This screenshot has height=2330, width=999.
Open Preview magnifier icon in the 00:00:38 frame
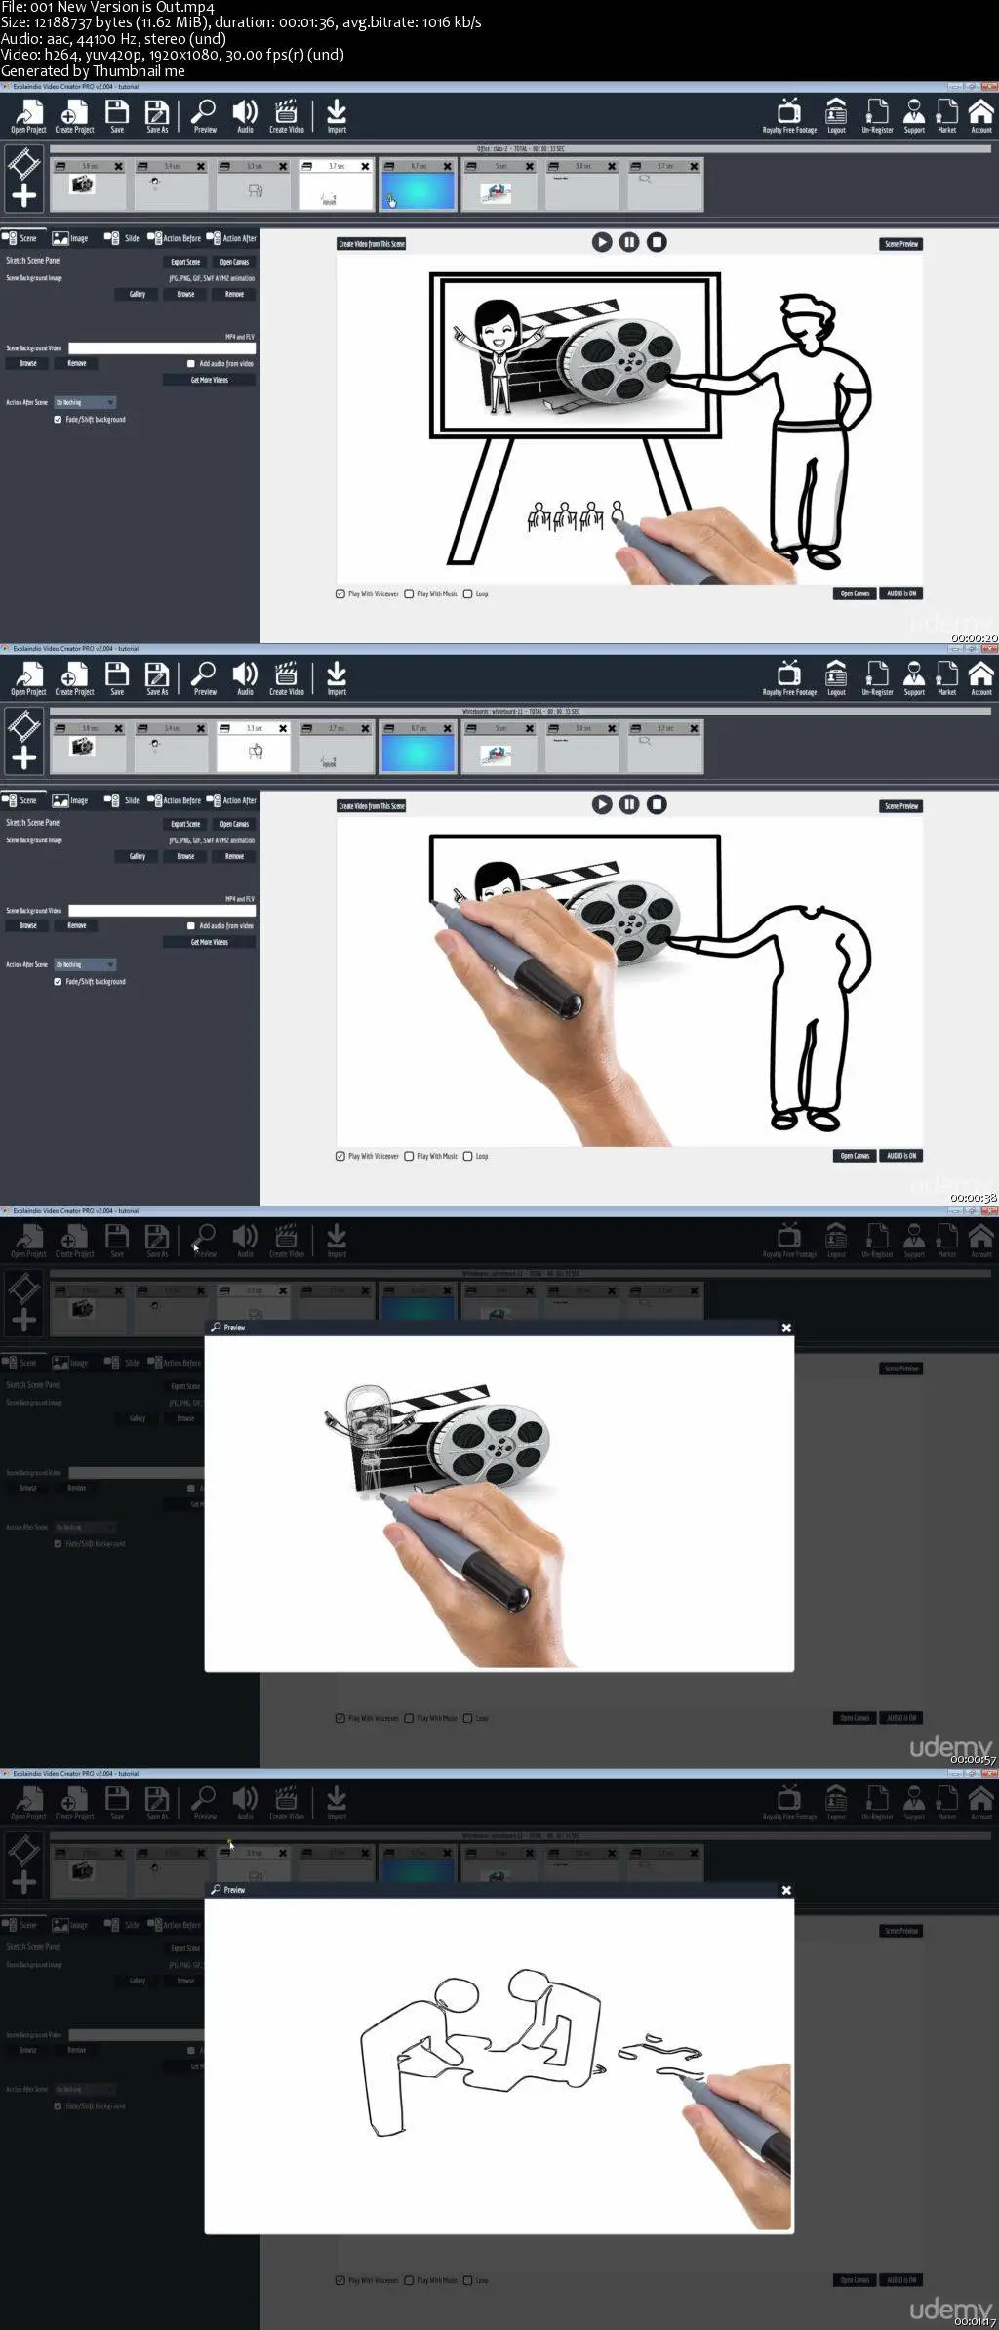point(205,678)
